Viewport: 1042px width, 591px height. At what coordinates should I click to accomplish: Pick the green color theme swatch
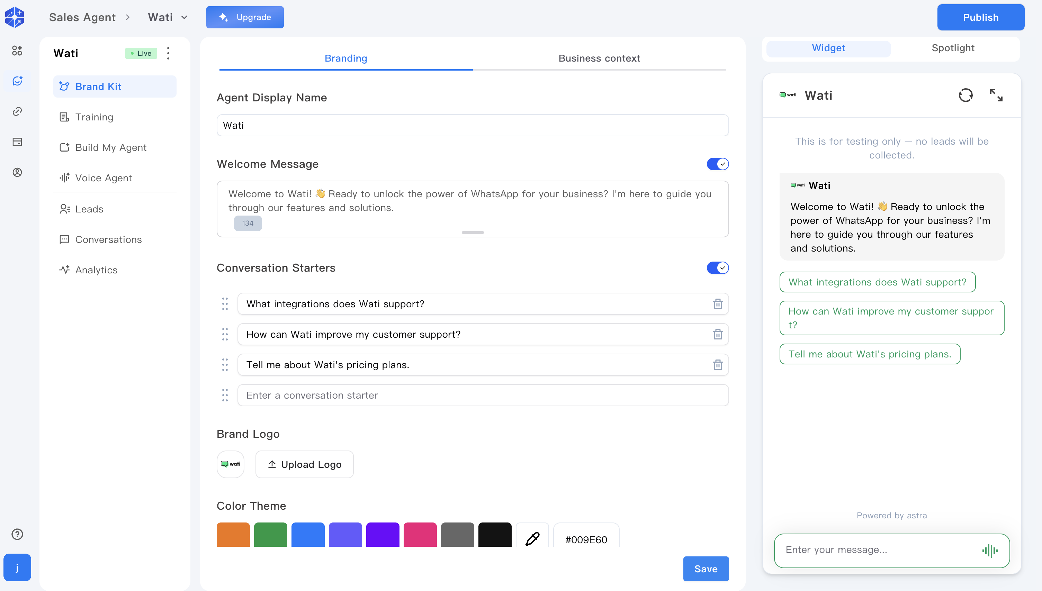270,535
